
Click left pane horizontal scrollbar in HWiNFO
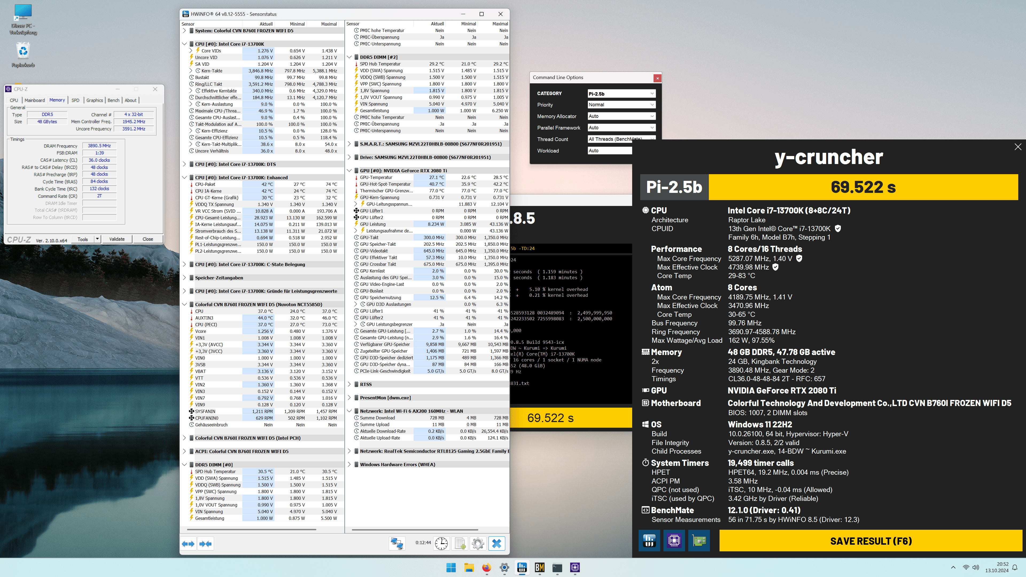pos(251,530)
